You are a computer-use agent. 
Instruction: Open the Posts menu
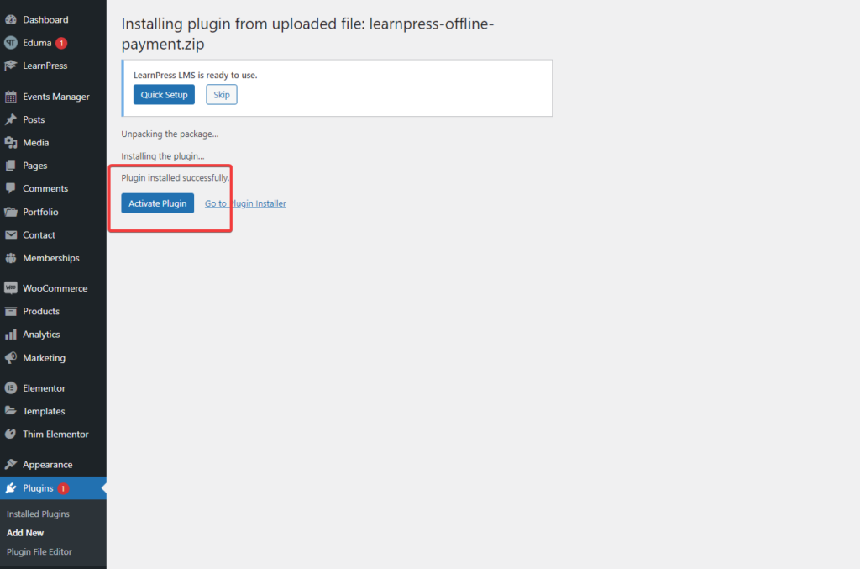(x=35, y=119)
